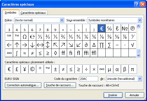
Task: Choose the sound recording copyright ℗ symbol
Action: (x=132, y=28)
